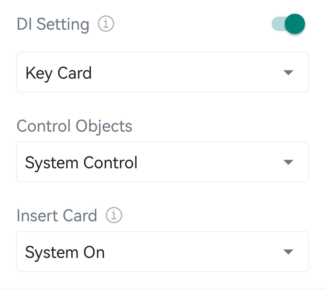Click the 'System Control' selected value text
Screen dimensions: 325x290
tap(81, 162)
